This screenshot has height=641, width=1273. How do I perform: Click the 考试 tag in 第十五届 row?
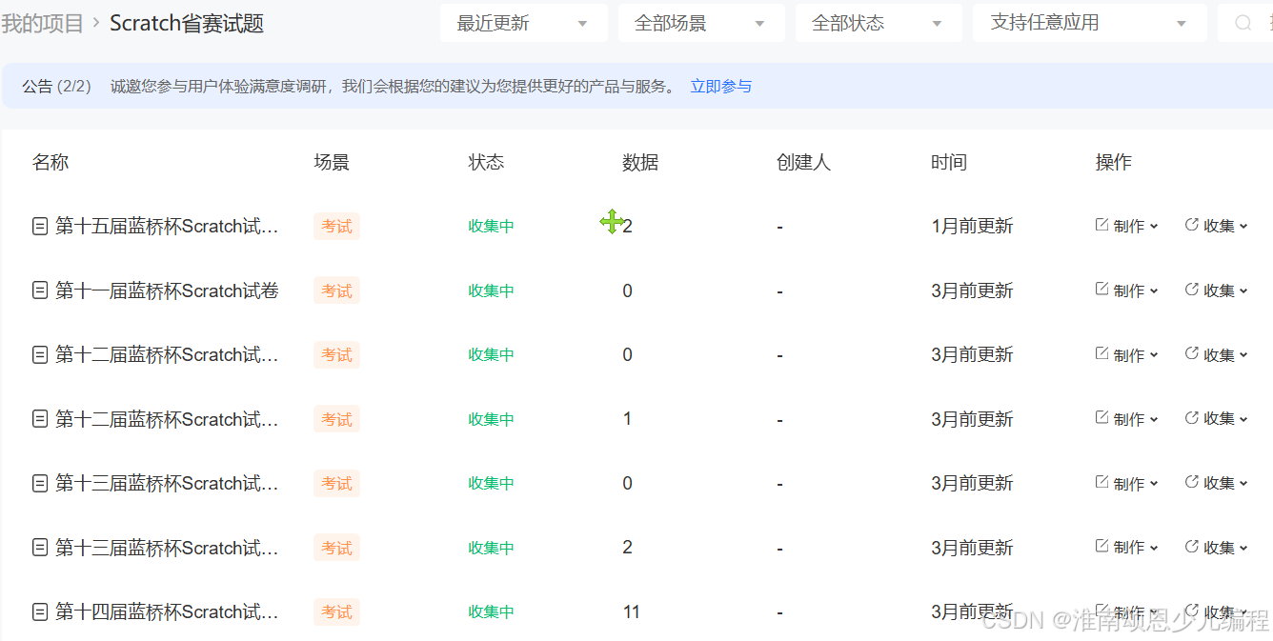tap(336, 227)
